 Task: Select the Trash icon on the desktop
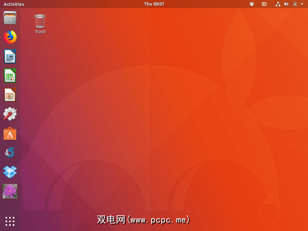point(40,22)
